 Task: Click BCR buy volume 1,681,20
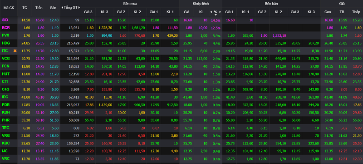click(x=138, y=28)
